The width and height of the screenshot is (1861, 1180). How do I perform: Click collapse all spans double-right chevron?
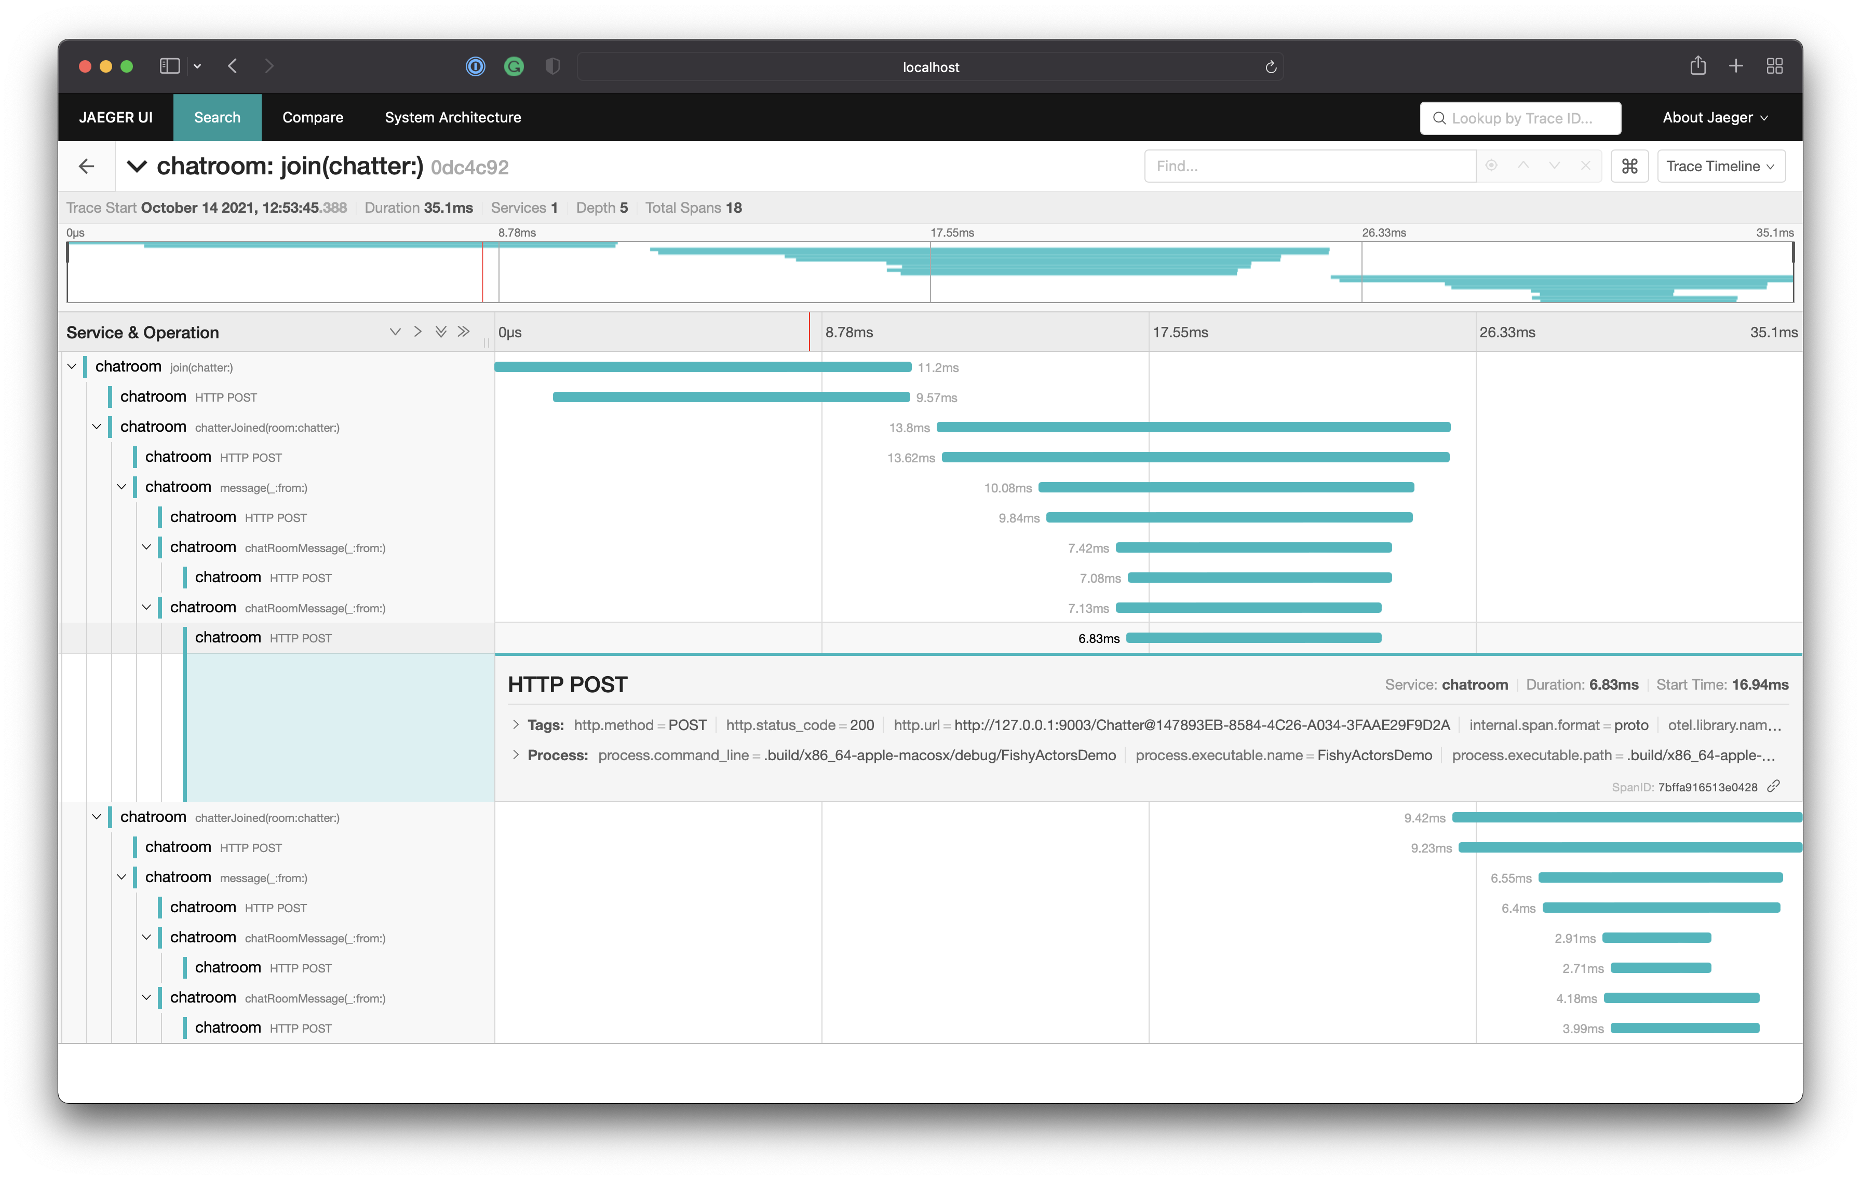point(463,331)
